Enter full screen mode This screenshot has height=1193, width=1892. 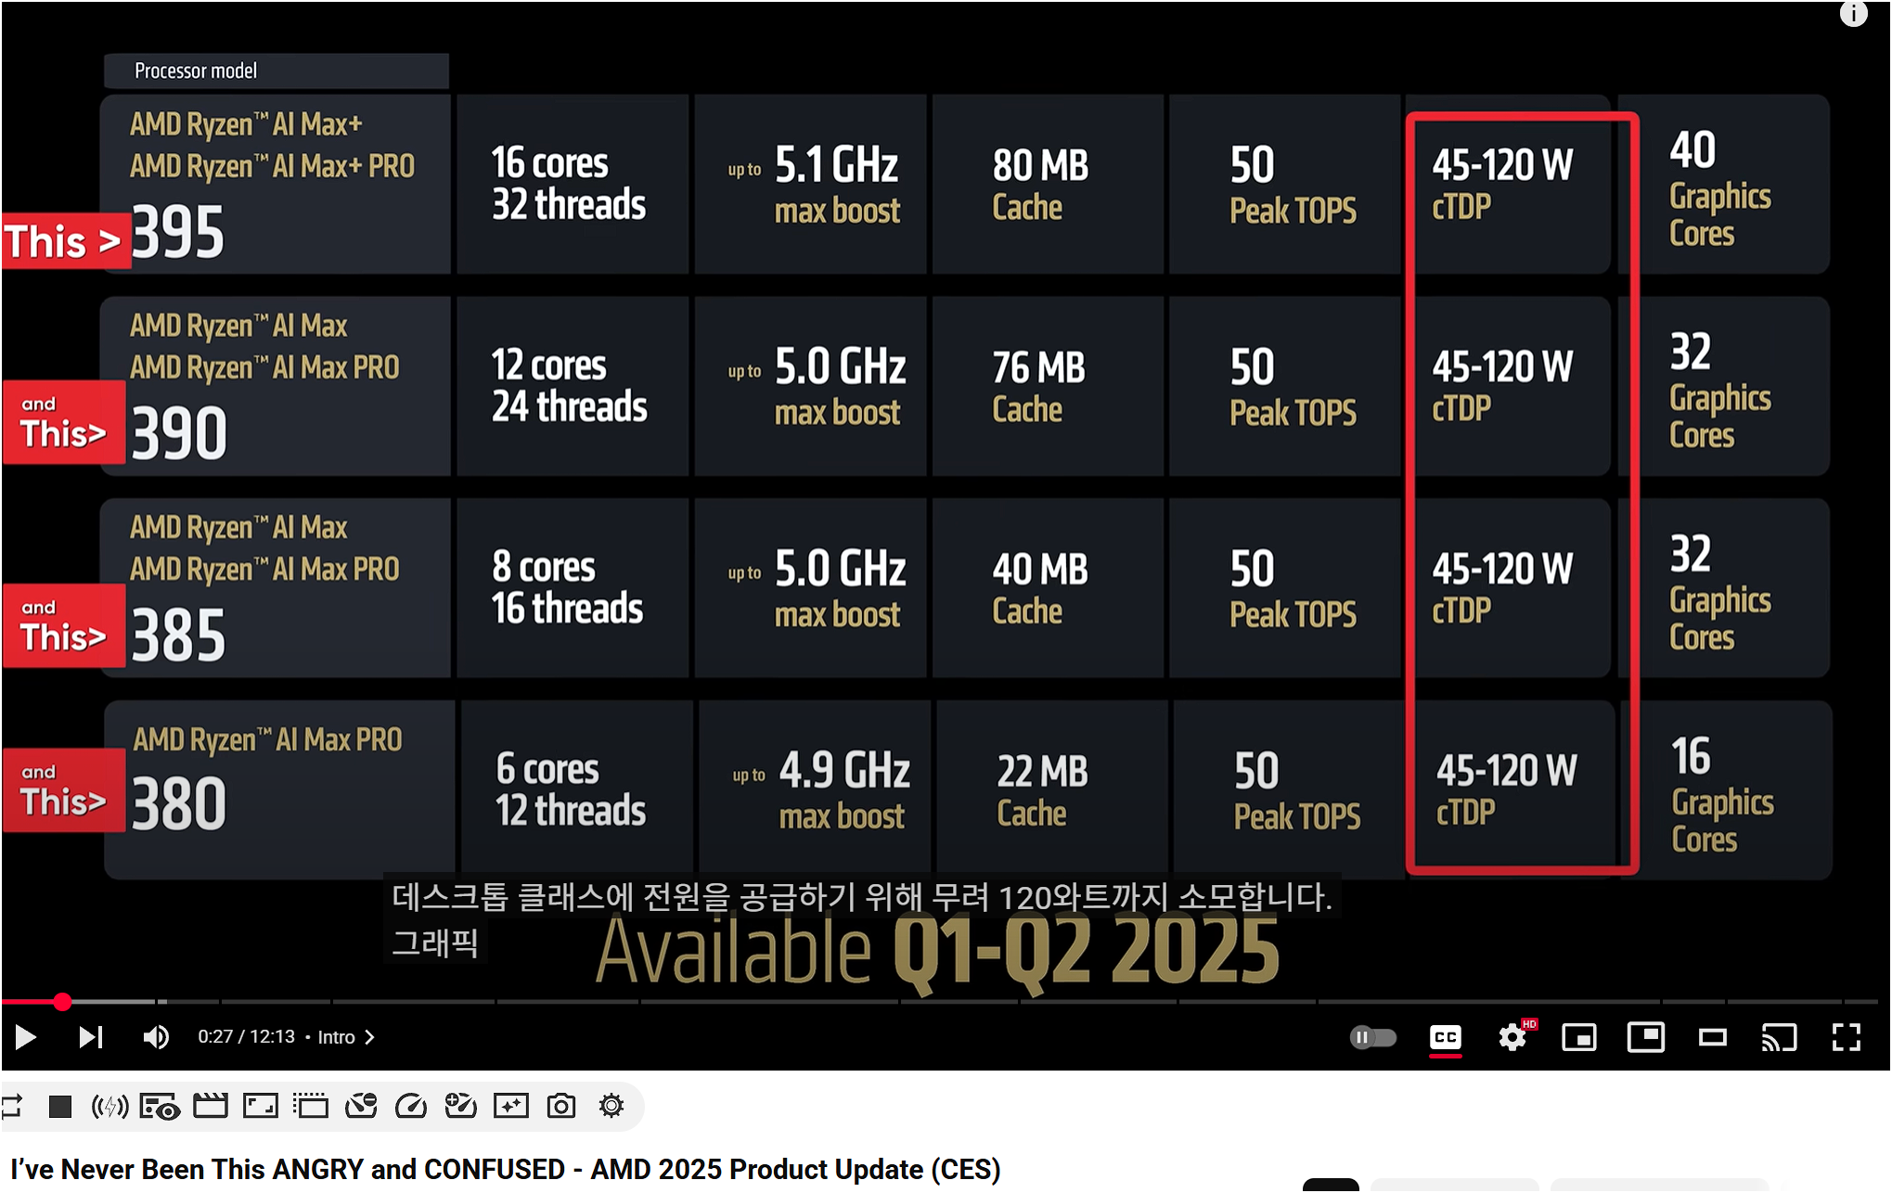[x=1847, y=1037]
